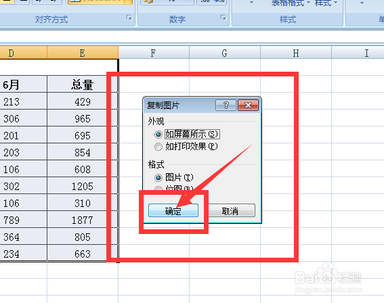Click the 总量 header cell
Image resolution: width=384 pixels, height=303 pixels.
(83, 85)
